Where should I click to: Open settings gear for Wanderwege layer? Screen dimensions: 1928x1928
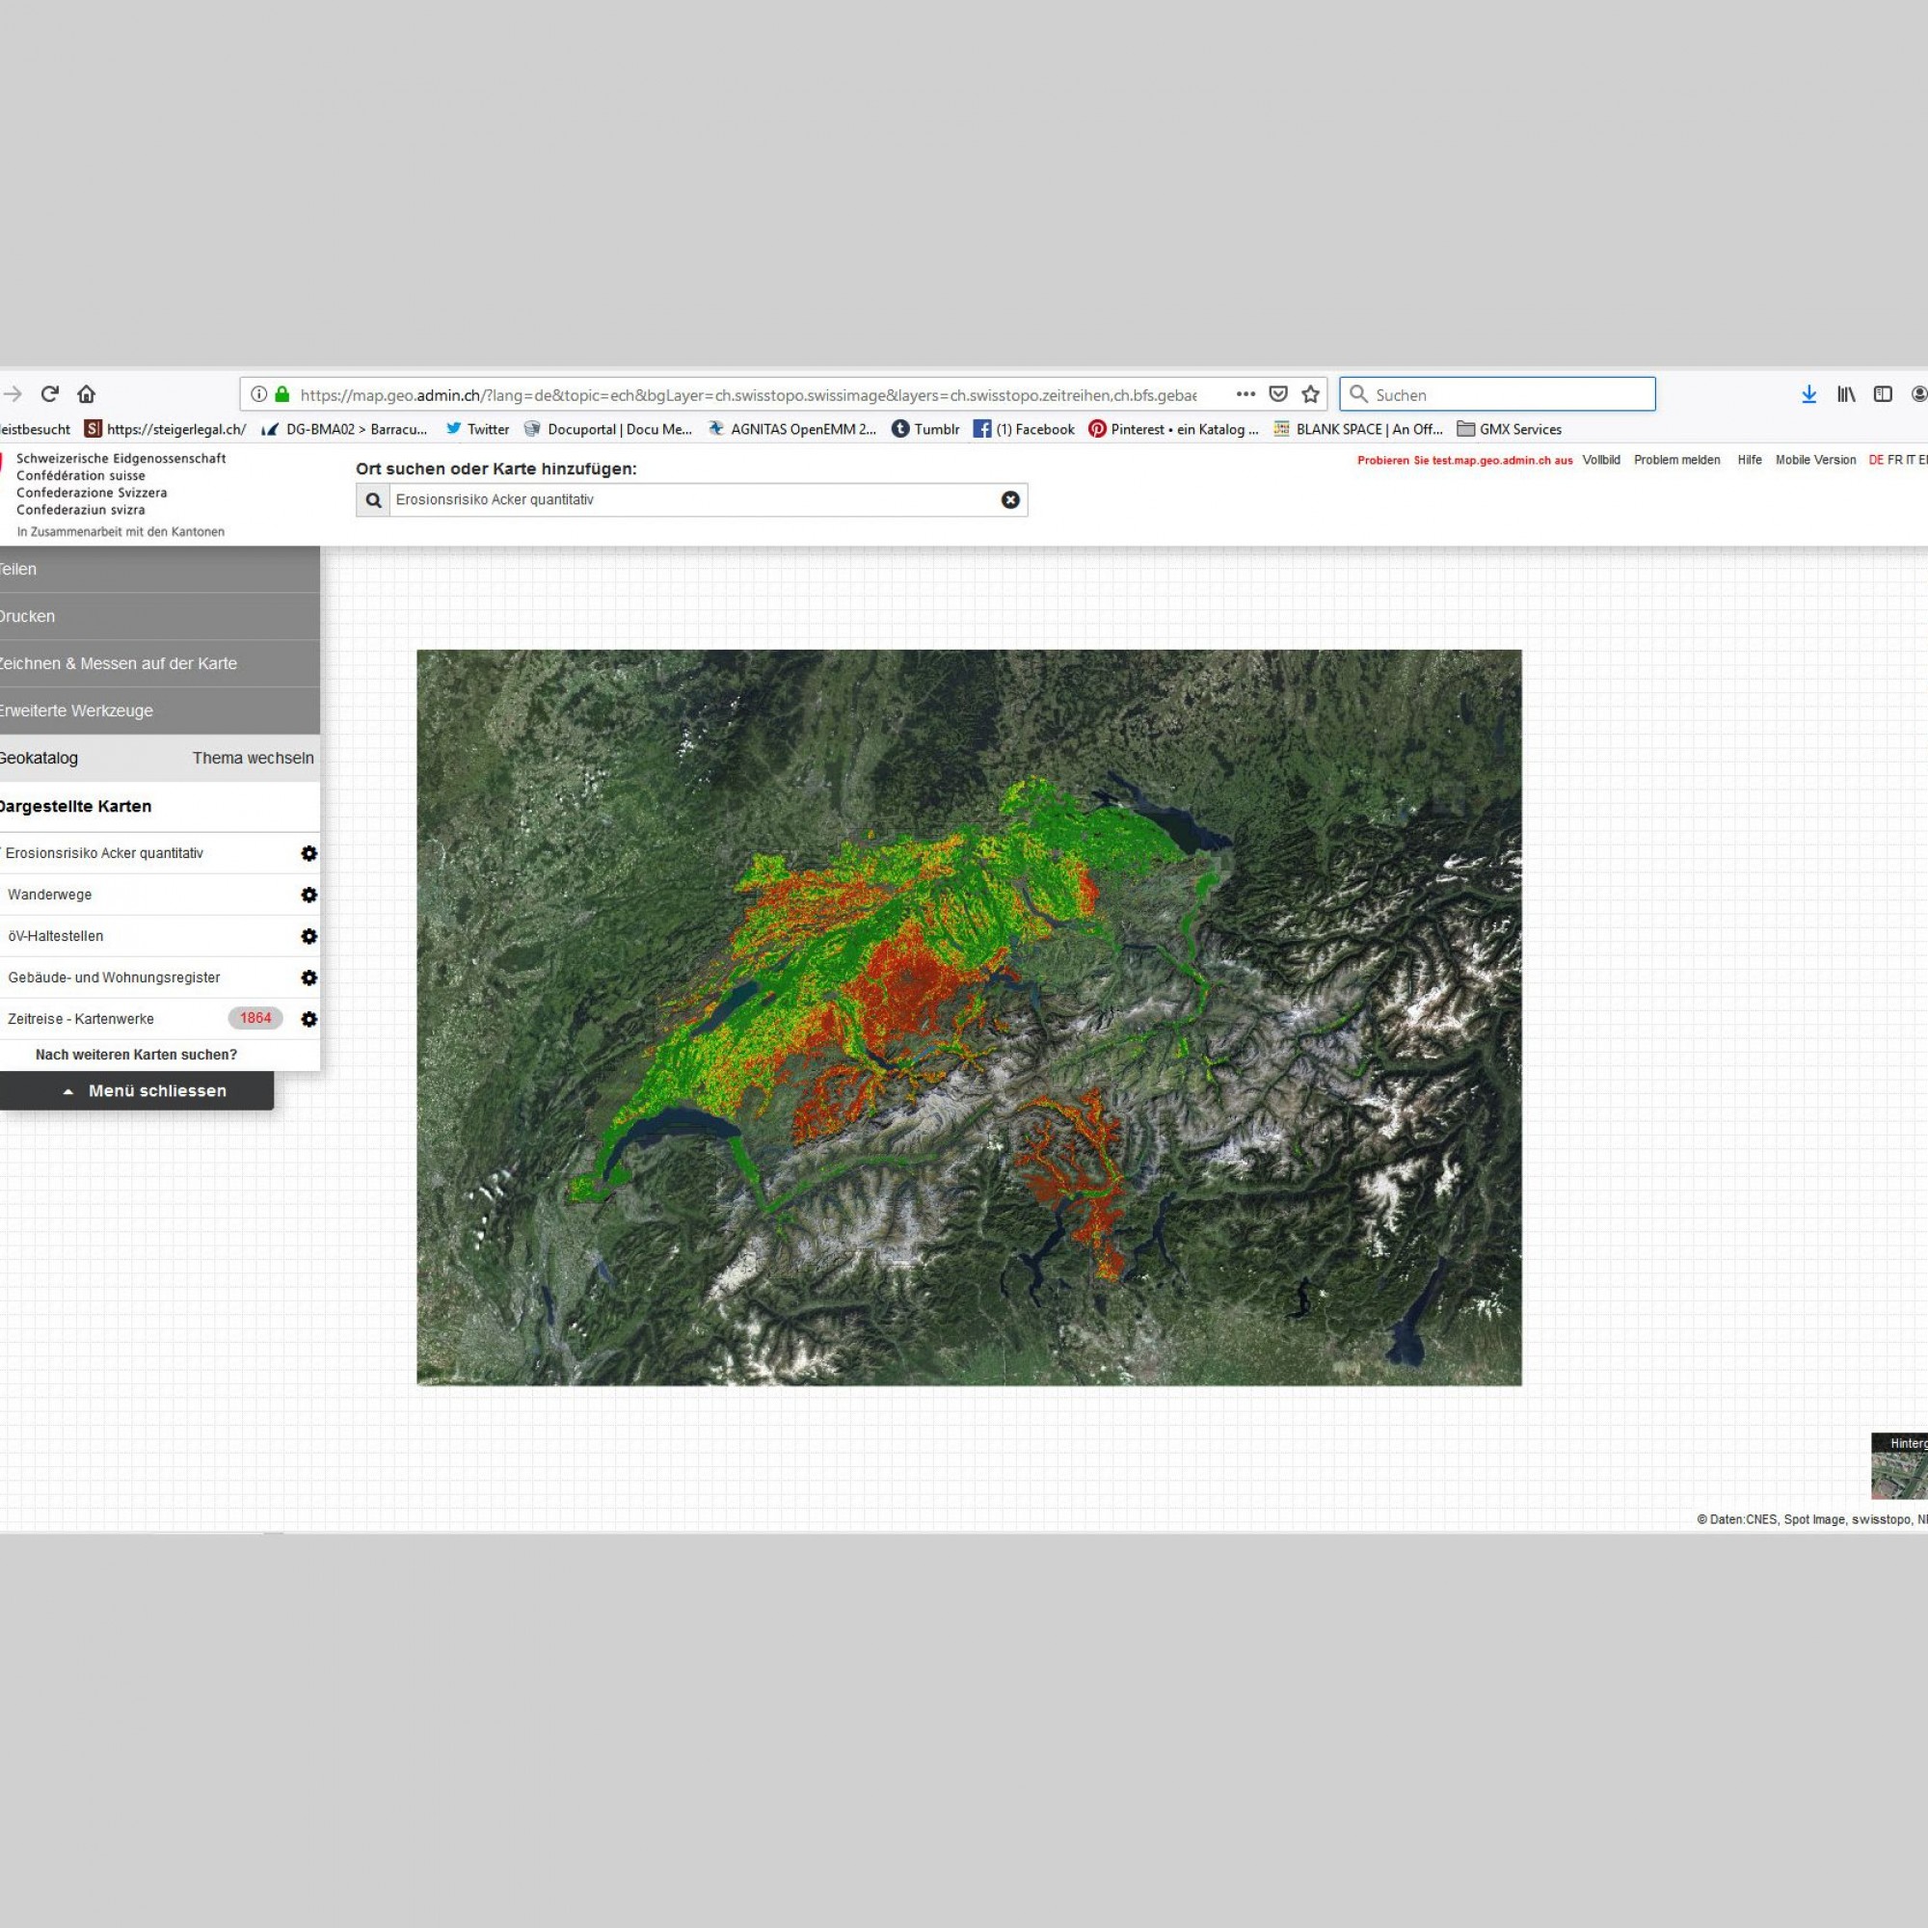click(309, 896)
